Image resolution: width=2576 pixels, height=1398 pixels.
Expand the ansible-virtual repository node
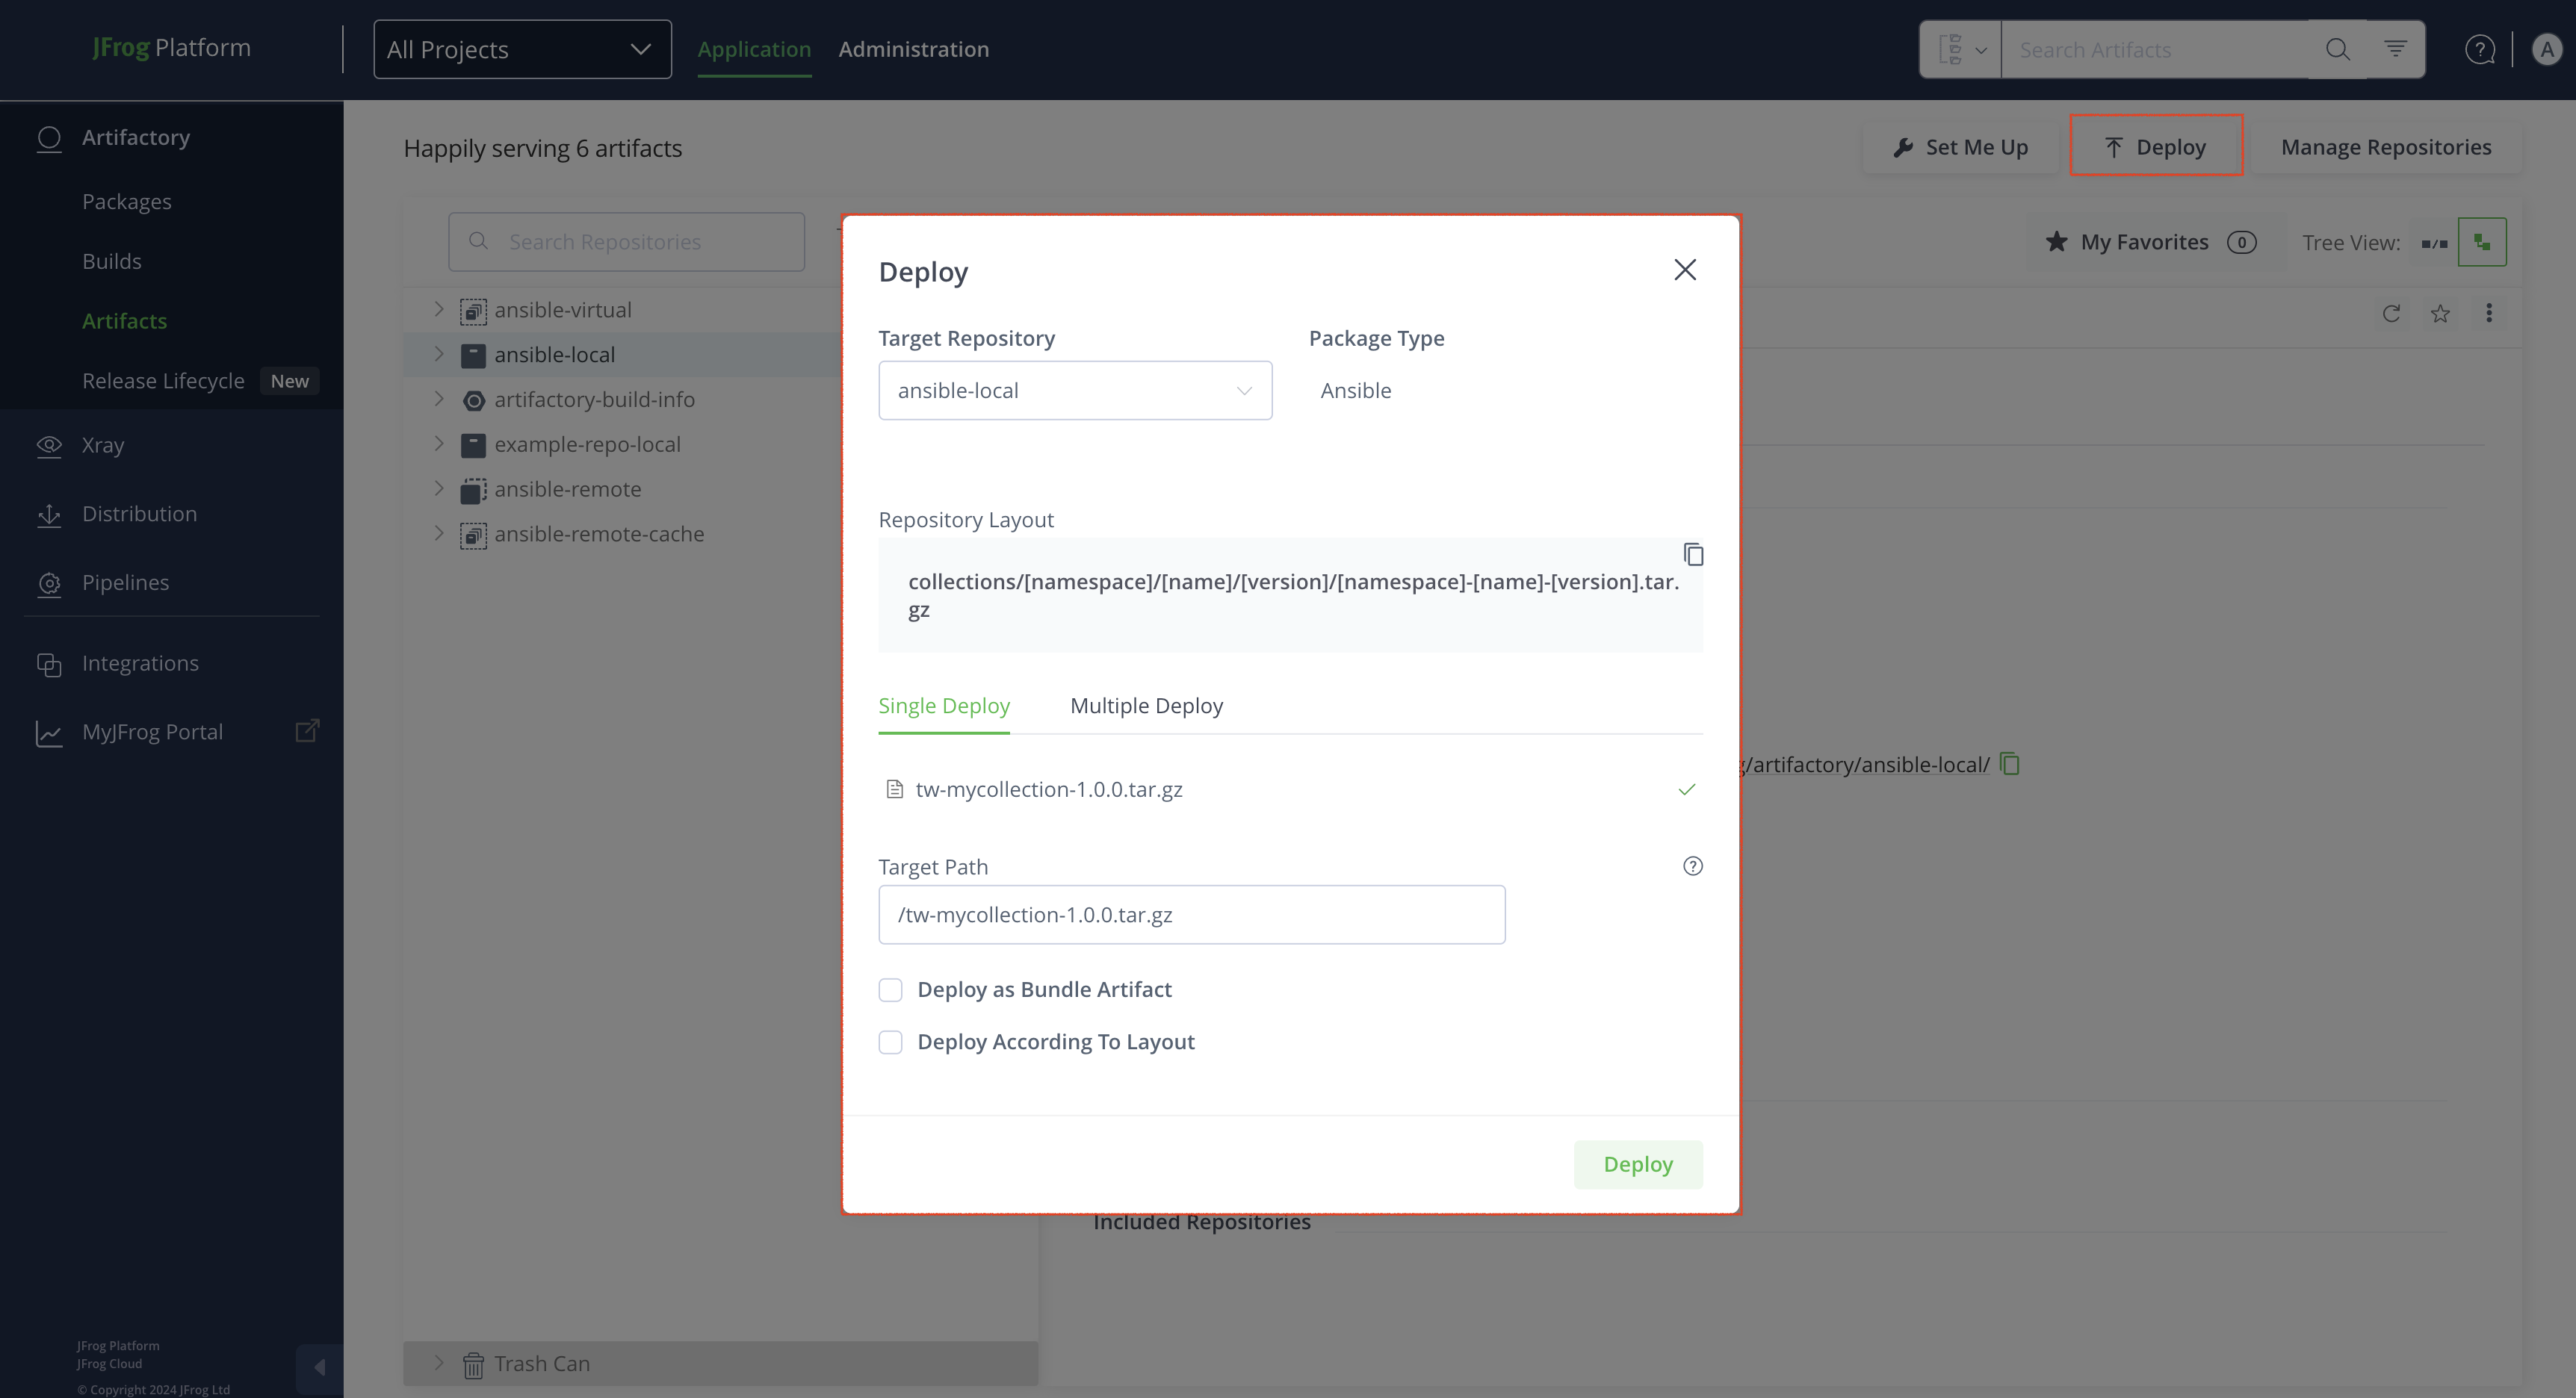[x=438, y=310]
